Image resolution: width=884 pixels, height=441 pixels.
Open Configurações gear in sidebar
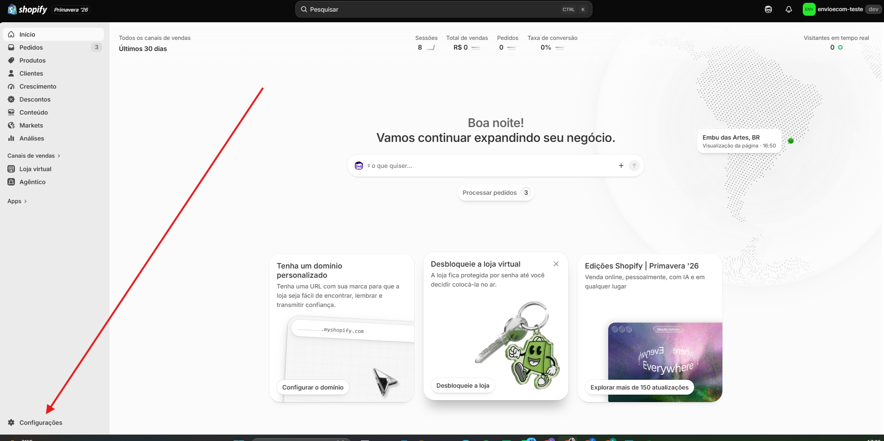point(11,422)
